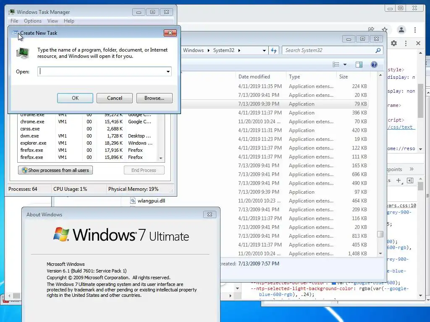Click the magnifier icon in Search System32

pos(378,50)
